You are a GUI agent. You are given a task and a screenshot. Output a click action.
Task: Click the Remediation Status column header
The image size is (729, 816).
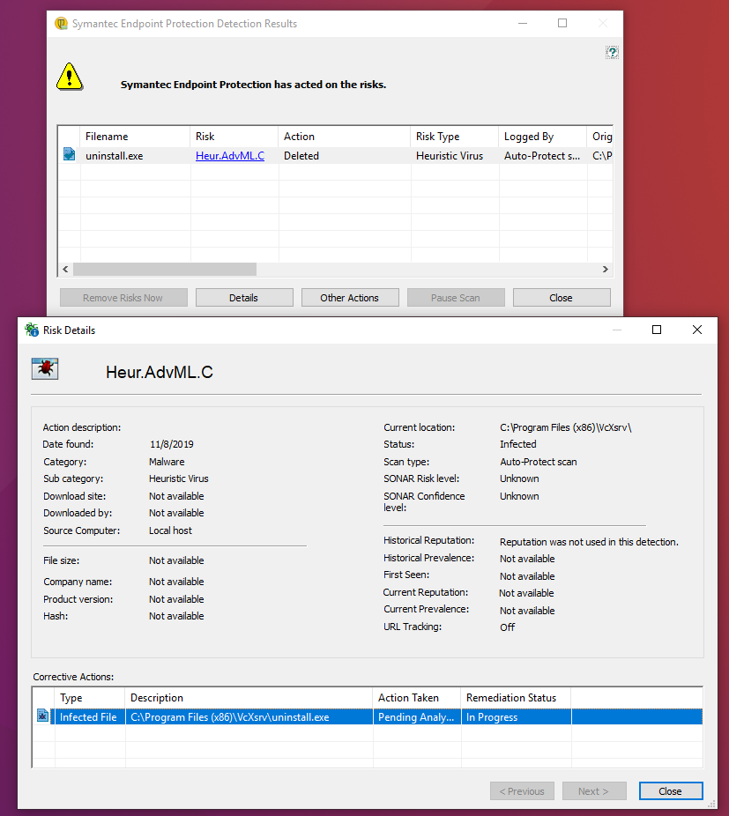pyautogui.click(x=516, y=697)
